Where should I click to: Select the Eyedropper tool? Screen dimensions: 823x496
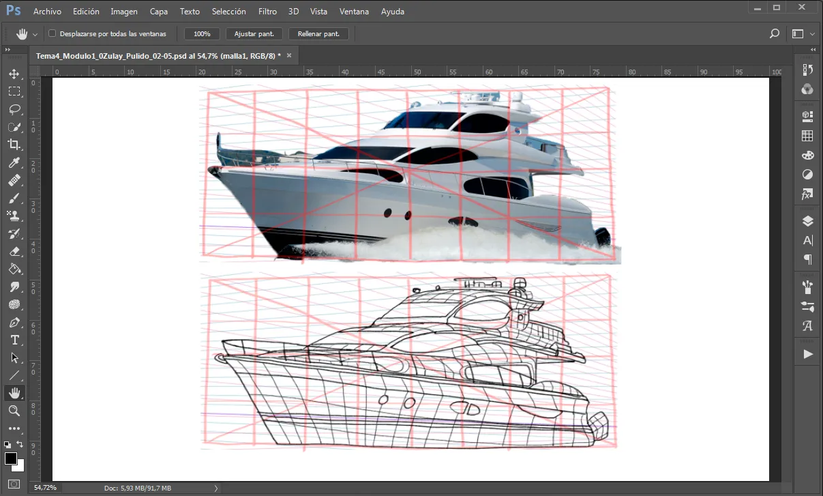pos(14,162)
